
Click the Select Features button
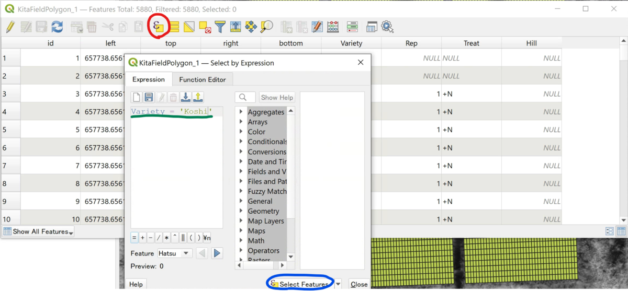[299, 284]
